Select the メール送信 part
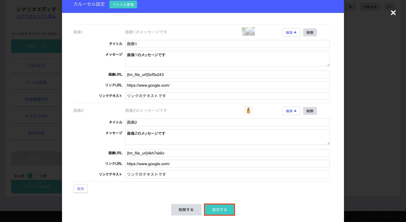This screenshot has height=222, width=406. coord(36,82)
